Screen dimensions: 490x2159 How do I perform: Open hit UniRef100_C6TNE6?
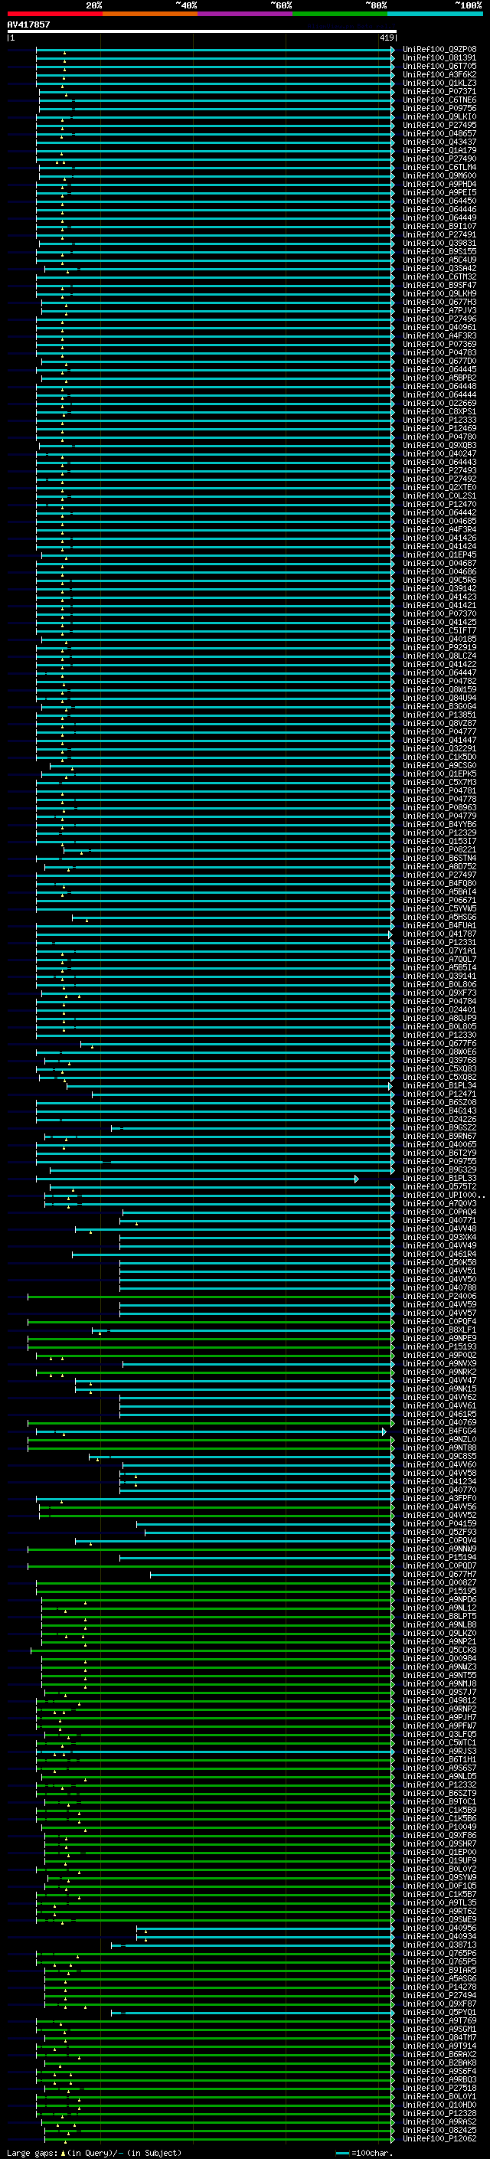(439, 100)
